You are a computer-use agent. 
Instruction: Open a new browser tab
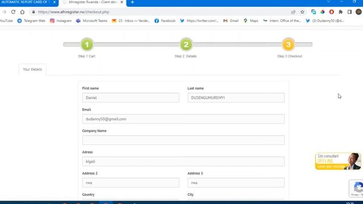click(x=132, y=2)
